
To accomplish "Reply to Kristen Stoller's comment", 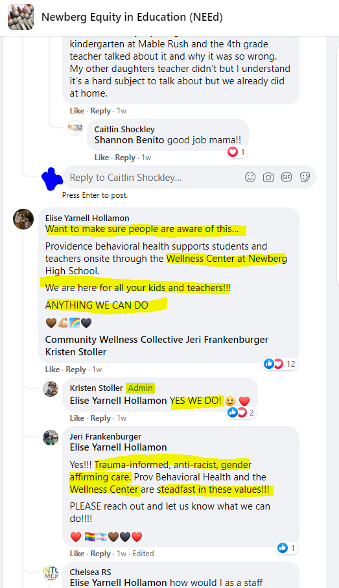I will (100, 418).
